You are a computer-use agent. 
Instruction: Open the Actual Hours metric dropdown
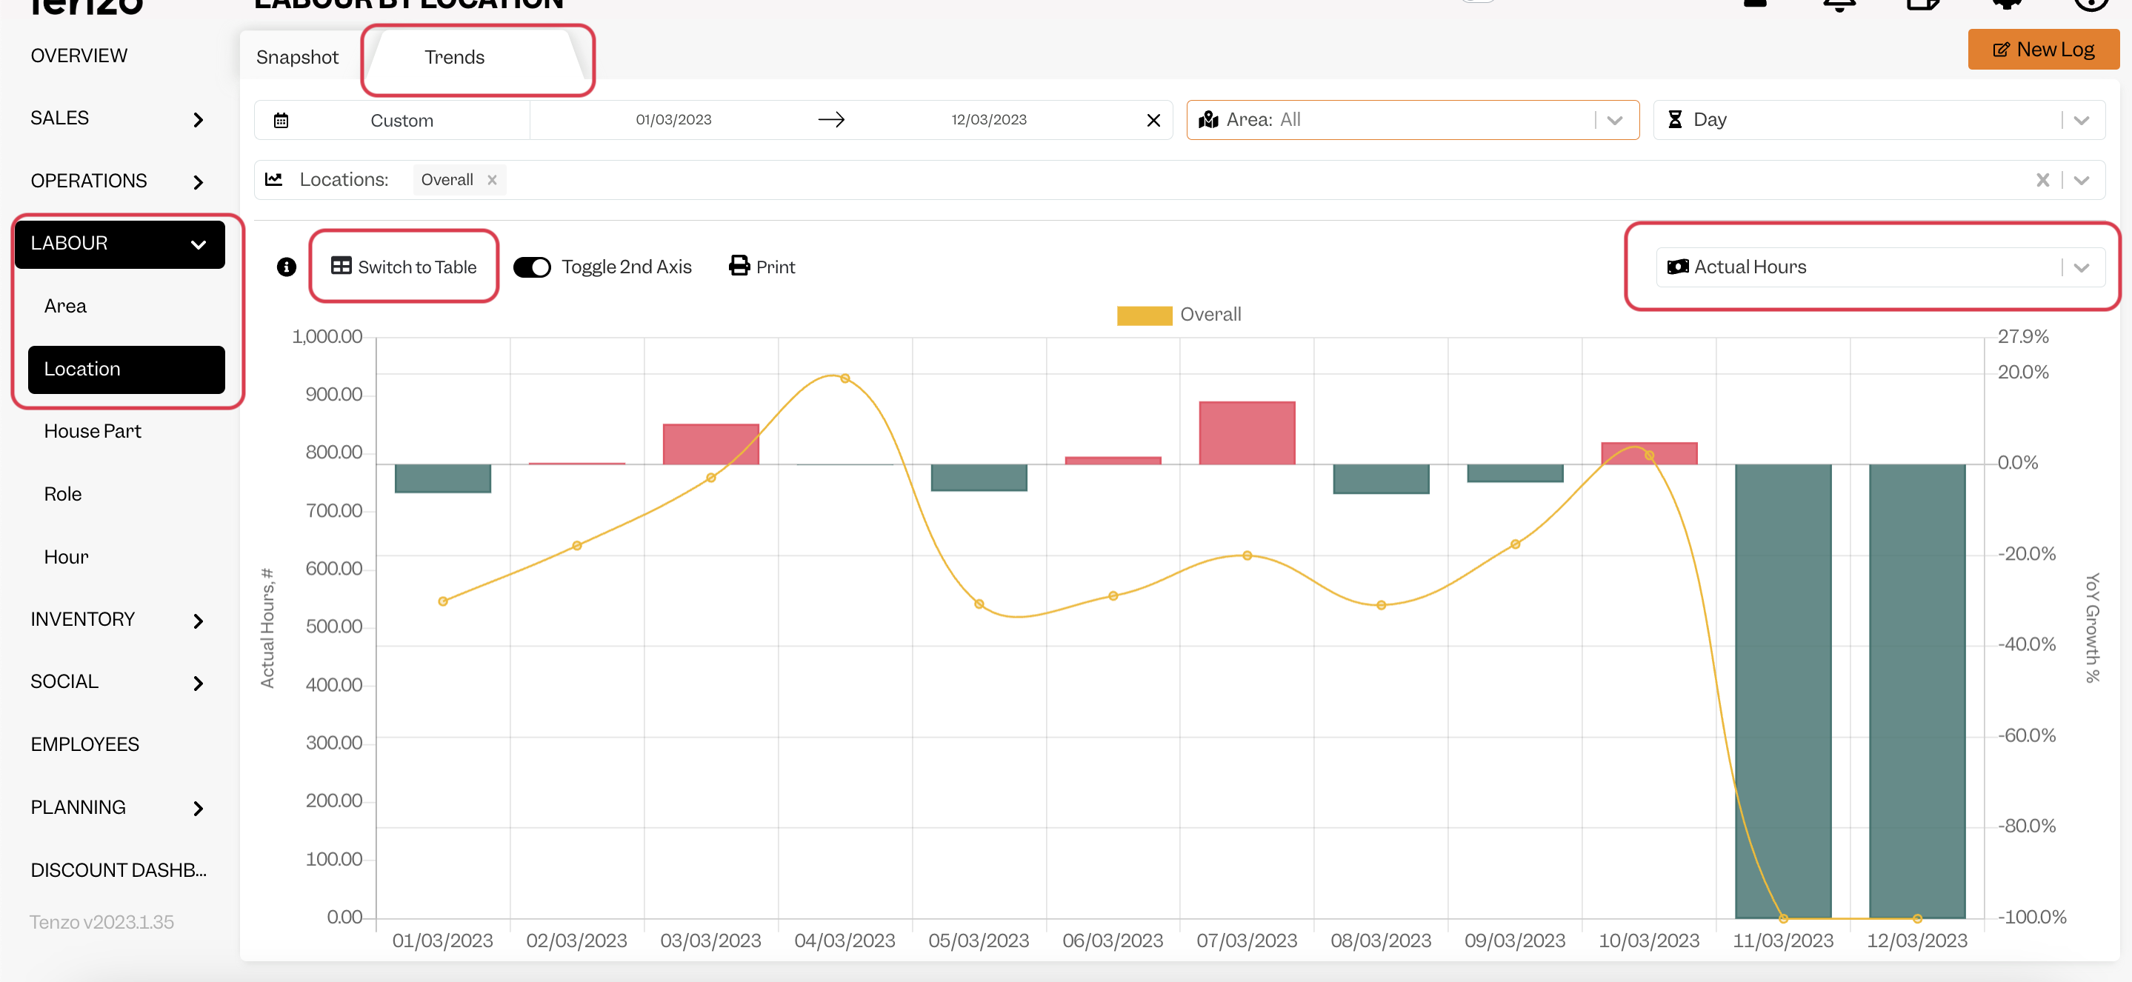(x=2082, y=268)
